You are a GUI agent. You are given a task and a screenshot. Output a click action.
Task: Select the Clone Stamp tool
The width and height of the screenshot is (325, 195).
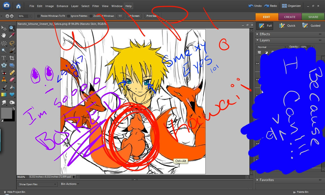point(4,80)
